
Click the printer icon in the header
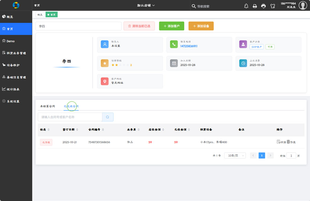(x=255, y=6)
